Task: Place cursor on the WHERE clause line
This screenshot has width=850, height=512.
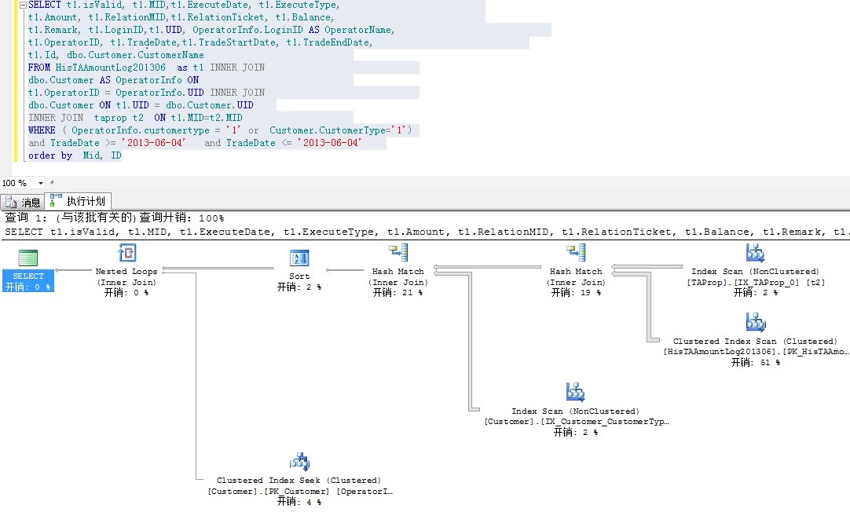Action: coord(220,130)
